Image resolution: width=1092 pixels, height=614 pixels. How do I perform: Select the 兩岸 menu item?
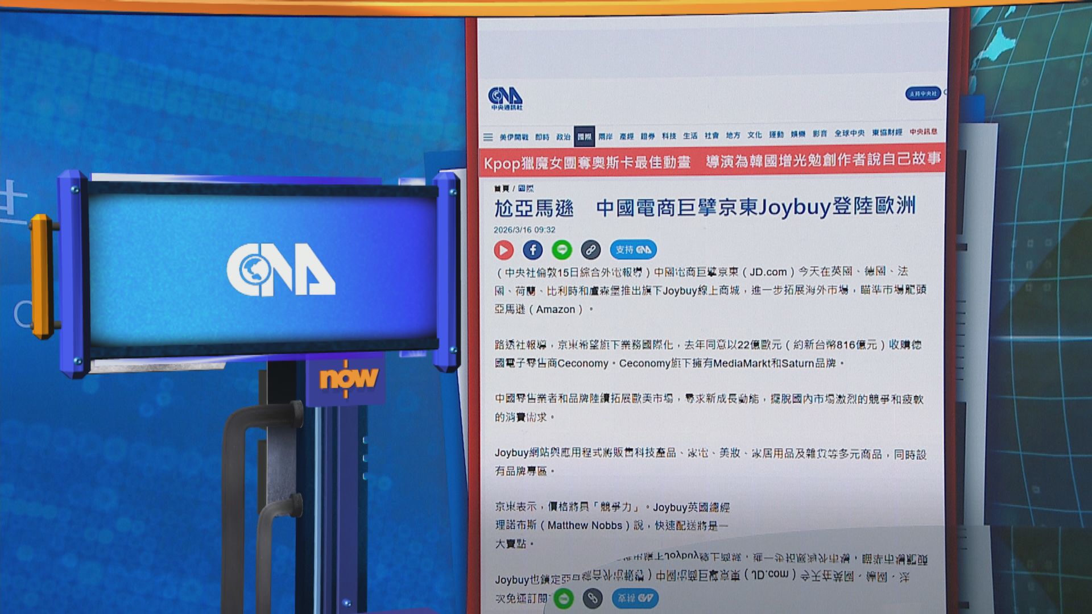605,137
